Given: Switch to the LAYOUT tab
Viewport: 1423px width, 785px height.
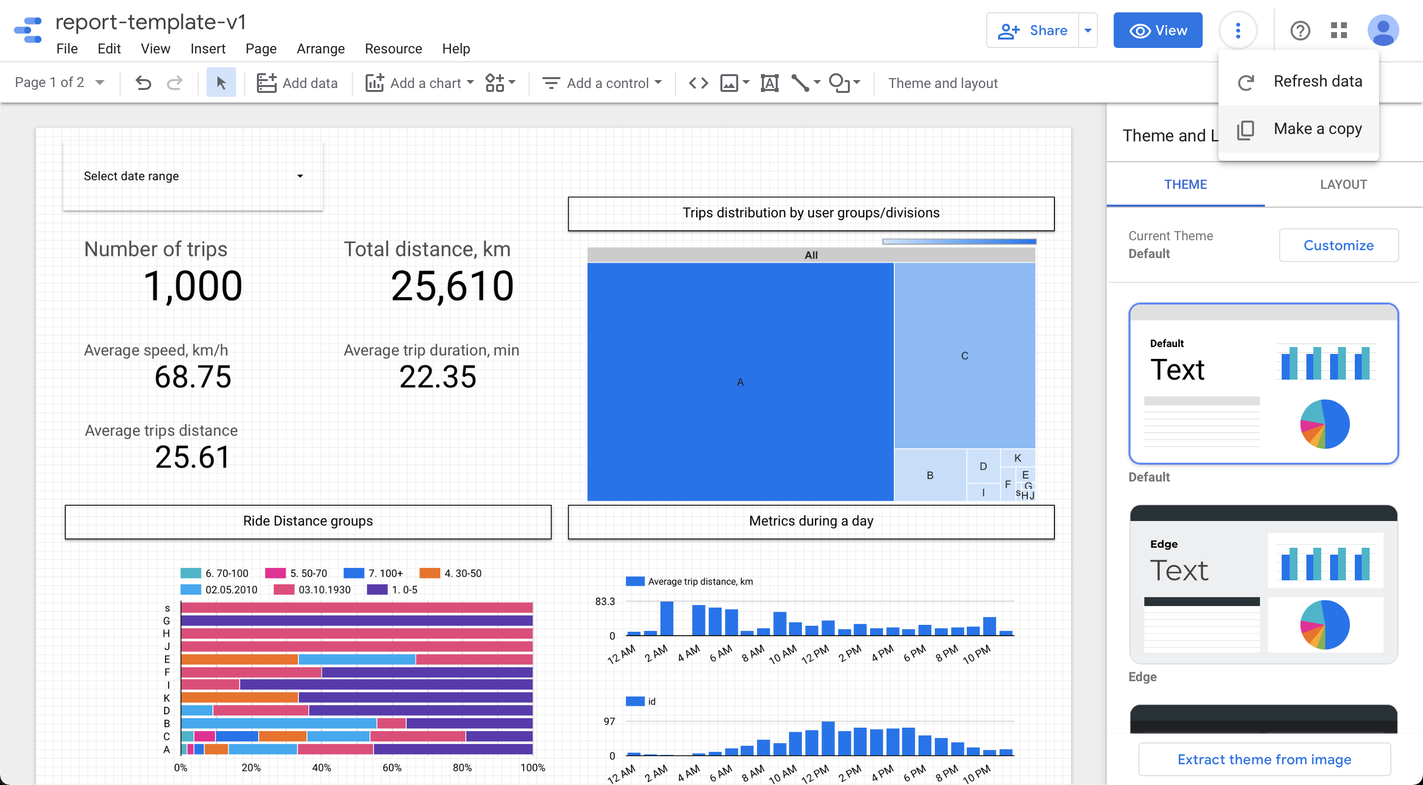Looking at the screenshot, I should 1343,185.
